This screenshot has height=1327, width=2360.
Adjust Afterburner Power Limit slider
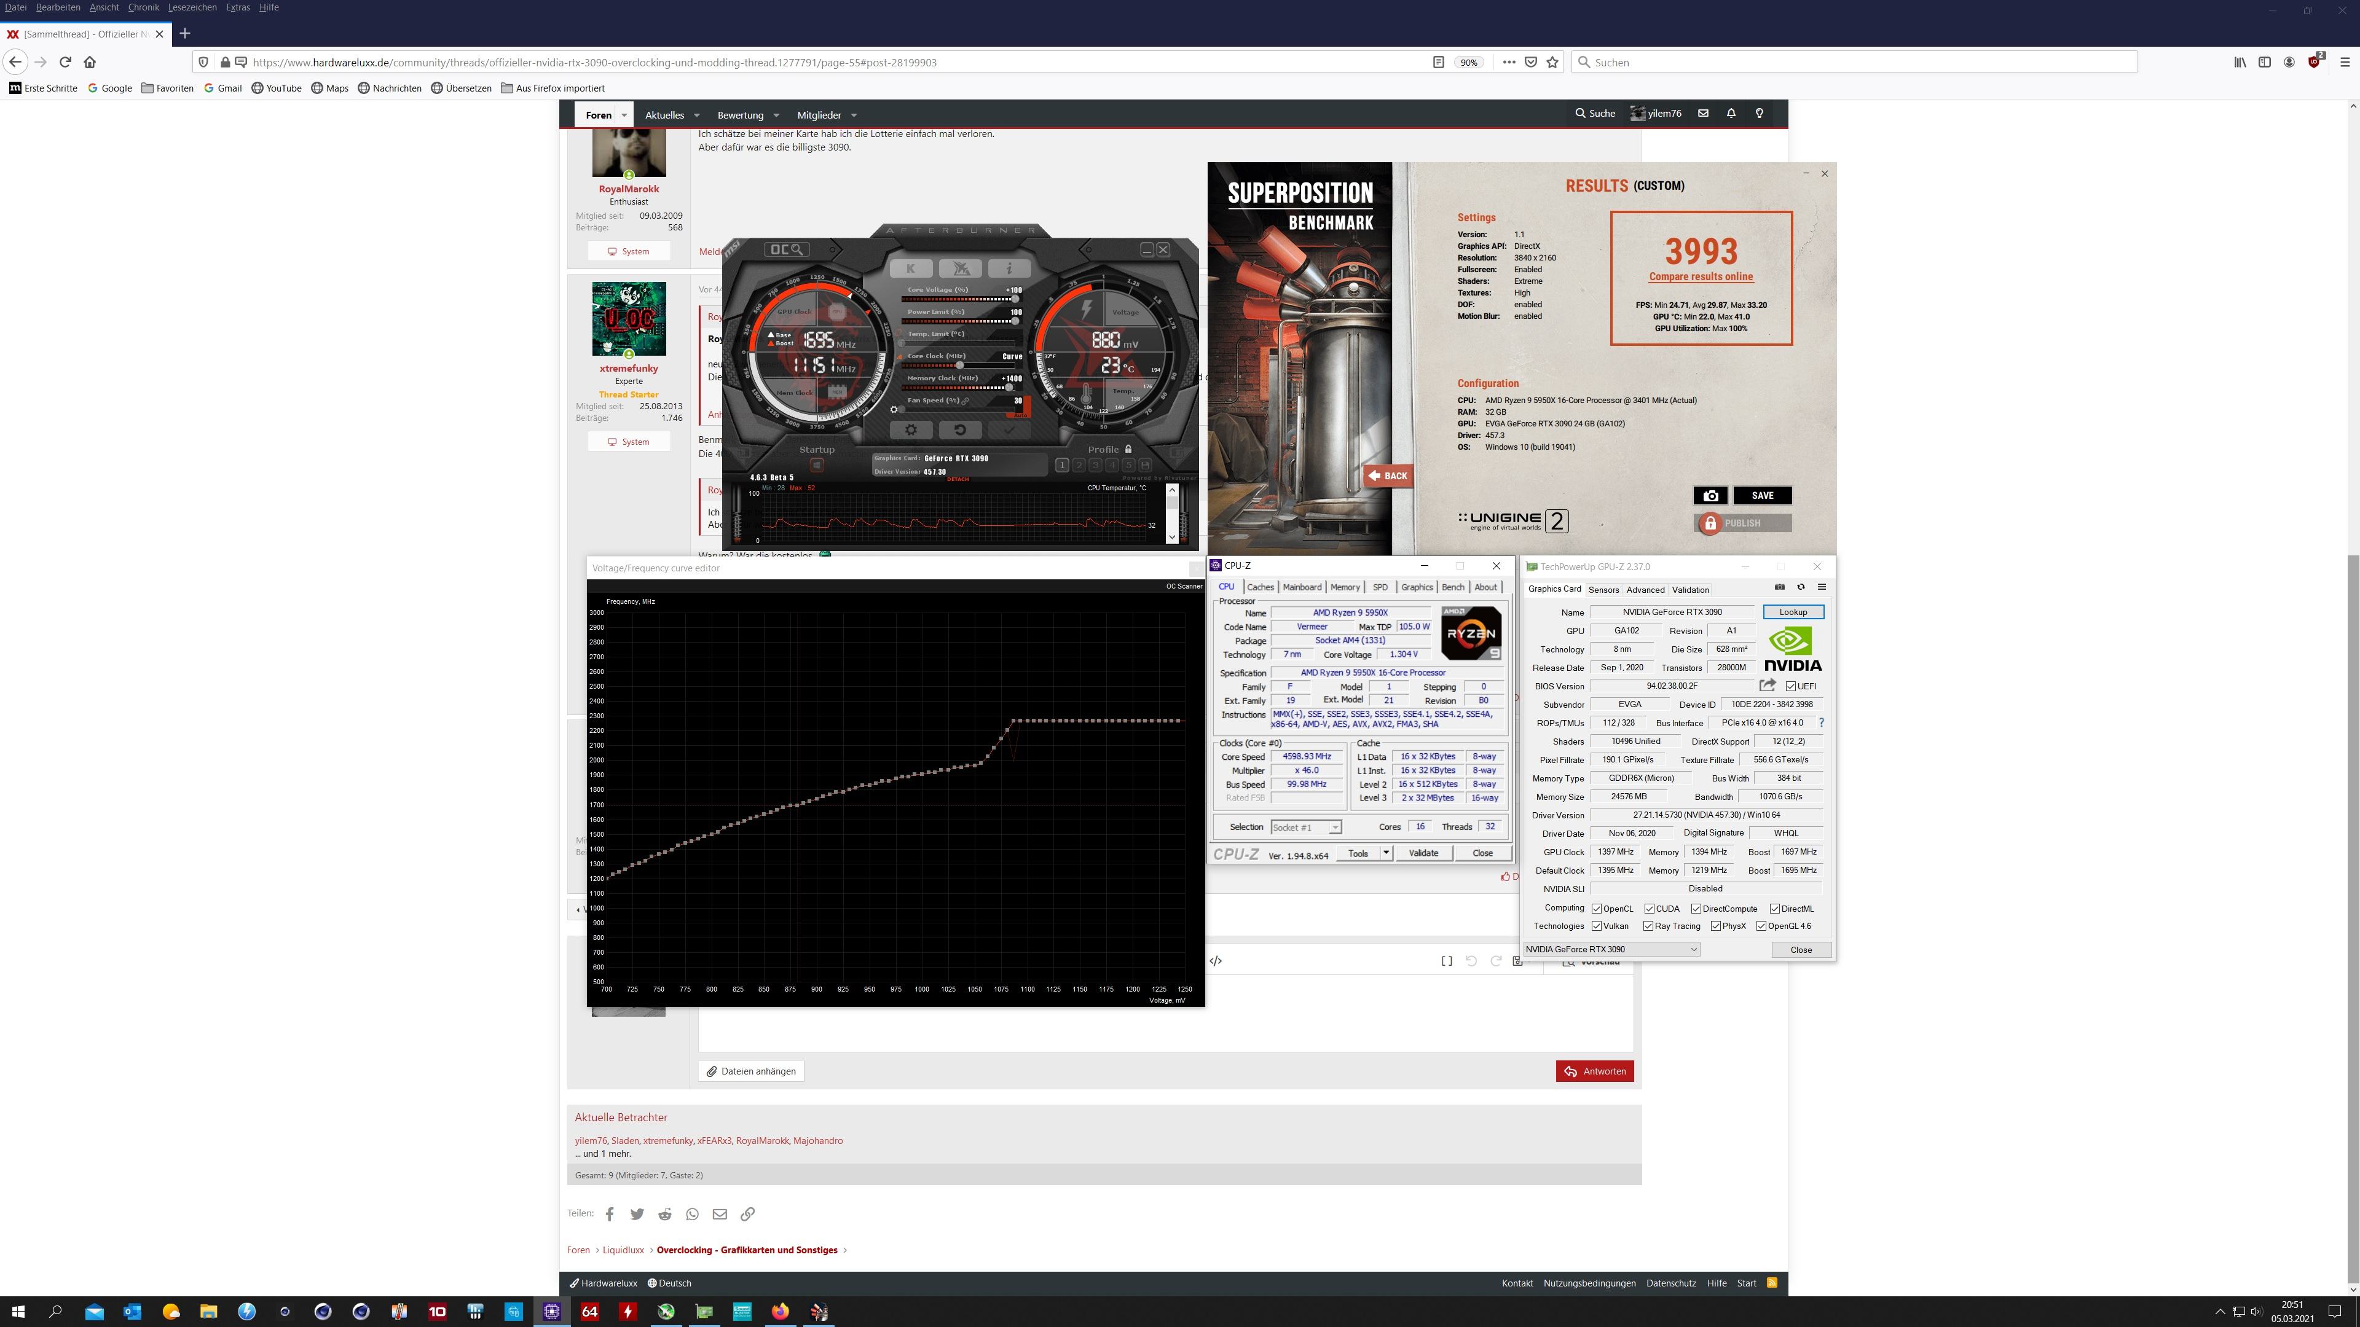coord(960,321)
